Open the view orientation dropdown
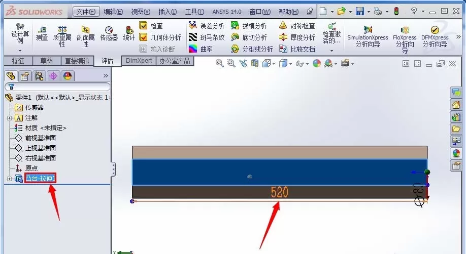466x254 pixels. [x=274, y=64]
